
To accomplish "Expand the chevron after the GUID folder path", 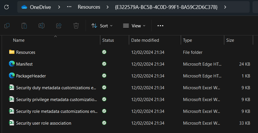I will 225,7.
